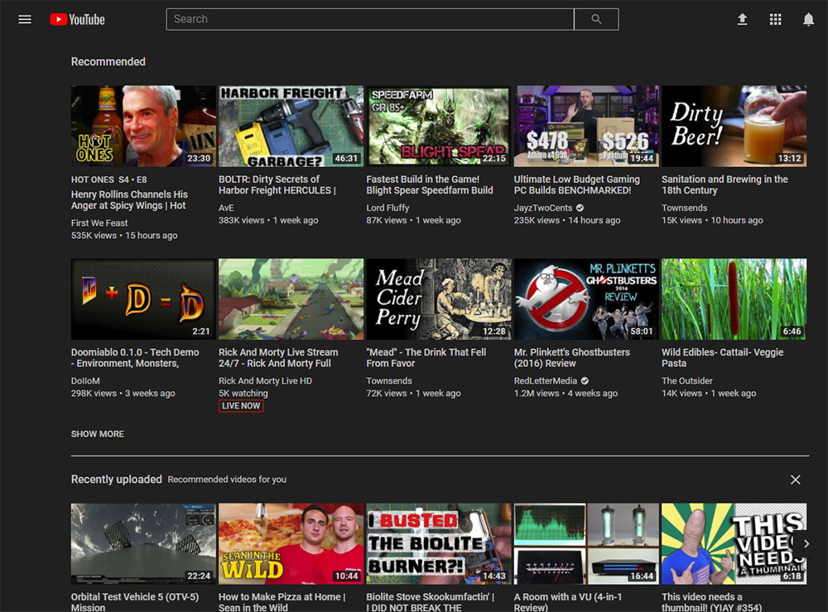
Task: Click the 'Recently uploaded' section heading
Action: tap(117, 480)
